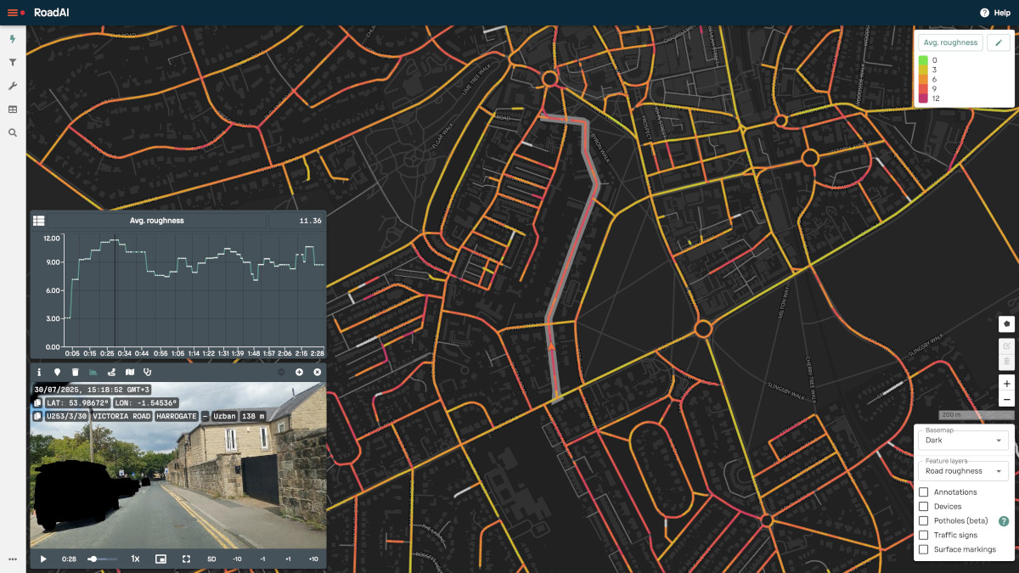Click the Avg. roughness legend button
Image resolution: width=1019 pixels, height=573 pixels.
(x=951, y=42)
